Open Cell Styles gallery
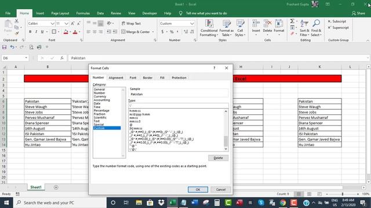The image size is (371, 208). 240,28
